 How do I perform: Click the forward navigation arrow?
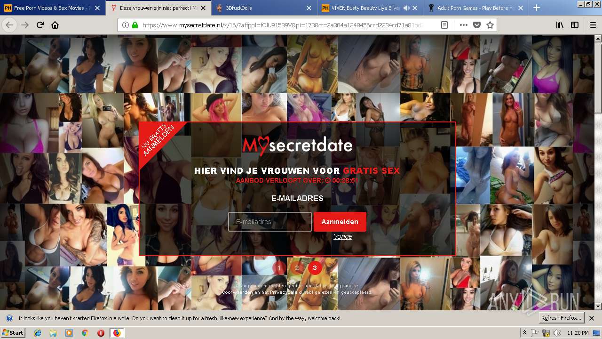tap(25, 25)
